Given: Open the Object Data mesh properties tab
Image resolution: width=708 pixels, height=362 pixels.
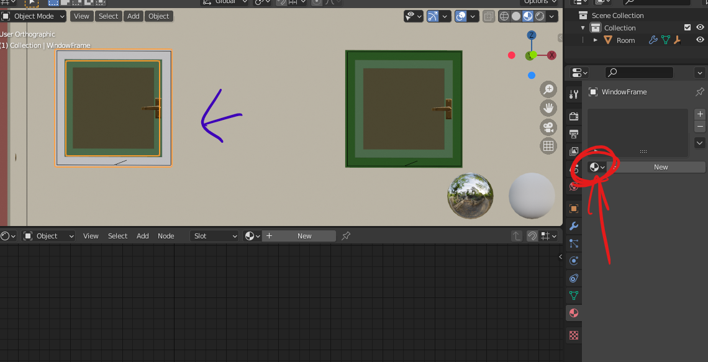Looking at the screenshot, I should pyautogui.click(x=574, y=296).
